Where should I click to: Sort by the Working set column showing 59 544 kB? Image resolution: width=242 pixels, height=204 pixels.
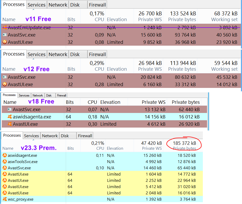click(x=219, y=66)
